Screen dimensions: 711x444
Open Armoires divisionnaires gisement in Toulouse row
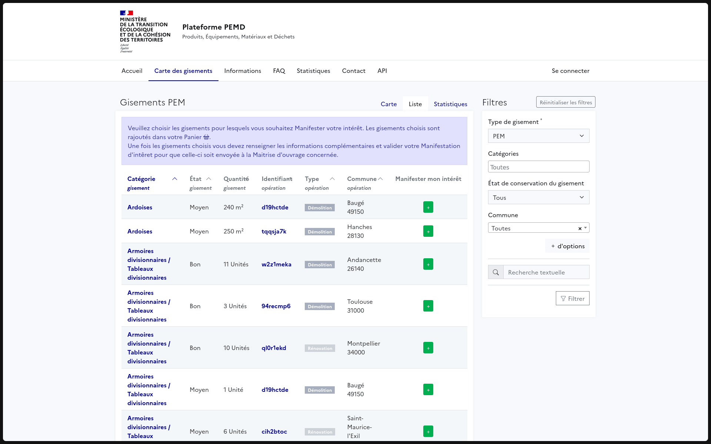tap(149, 306)
